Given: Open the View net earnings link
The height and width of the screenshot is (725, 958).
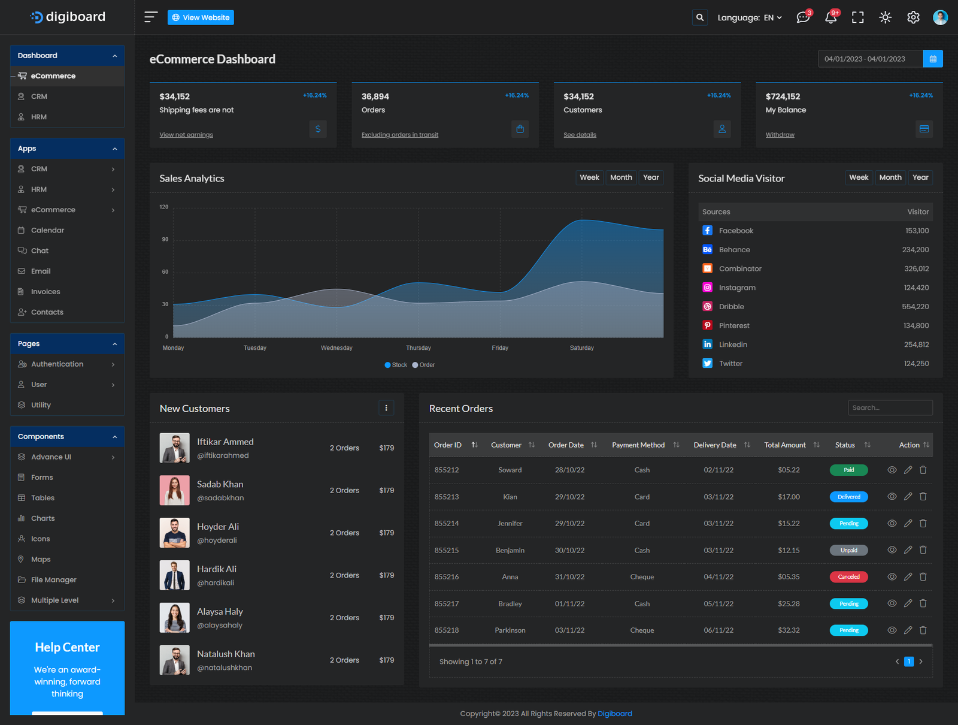Looking at the screenshot, I should point(186,135).
